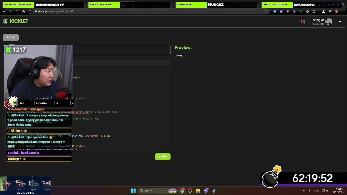Image resolution: width=347 pixels, height=195 pixels.
Task: Open File Explorer from the taskbar
Action: pyautogui.click(x=198, y=191)
